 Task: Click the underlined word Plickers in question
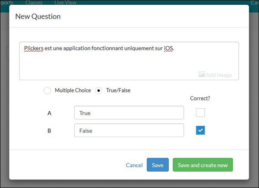click(34, 48)
